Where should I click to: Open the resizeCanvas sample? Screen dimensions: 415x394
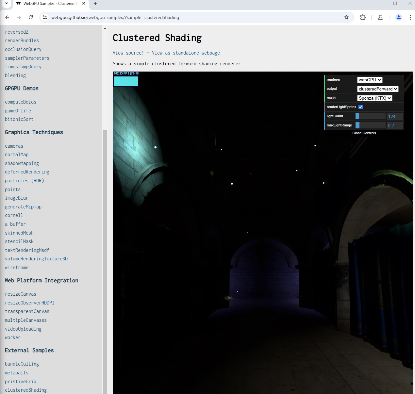21,294
